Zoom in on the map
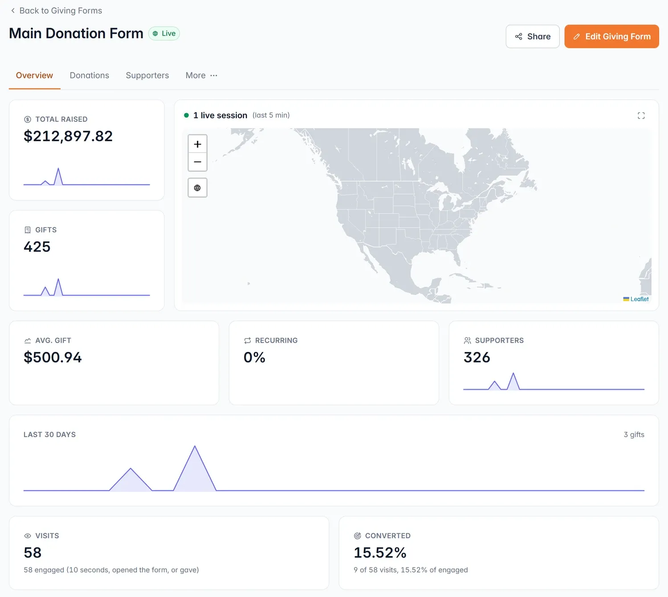Image resolution: width=668 pixels, height=597 pixels. coord(197,144)
